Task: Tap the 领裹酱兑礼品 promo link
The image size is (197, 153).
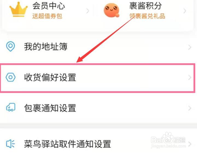Action: [147, 16]
